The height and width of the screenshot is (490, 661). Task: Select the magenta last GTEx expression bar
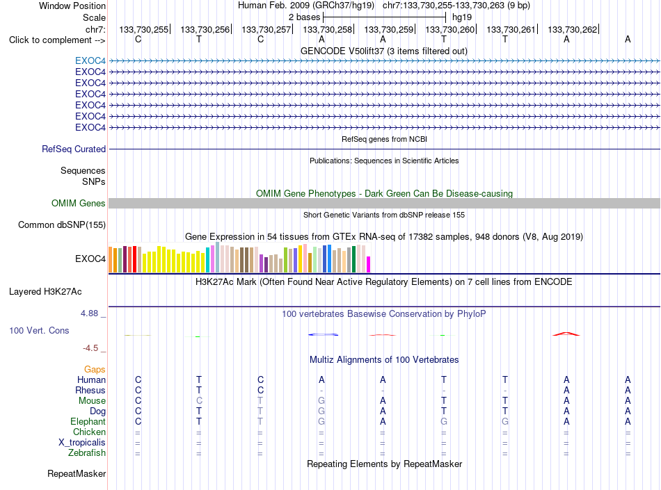pos(369,264)
